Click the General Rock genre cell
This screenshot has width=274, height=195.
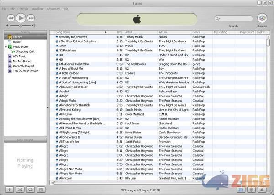click(x=201, y=87)
